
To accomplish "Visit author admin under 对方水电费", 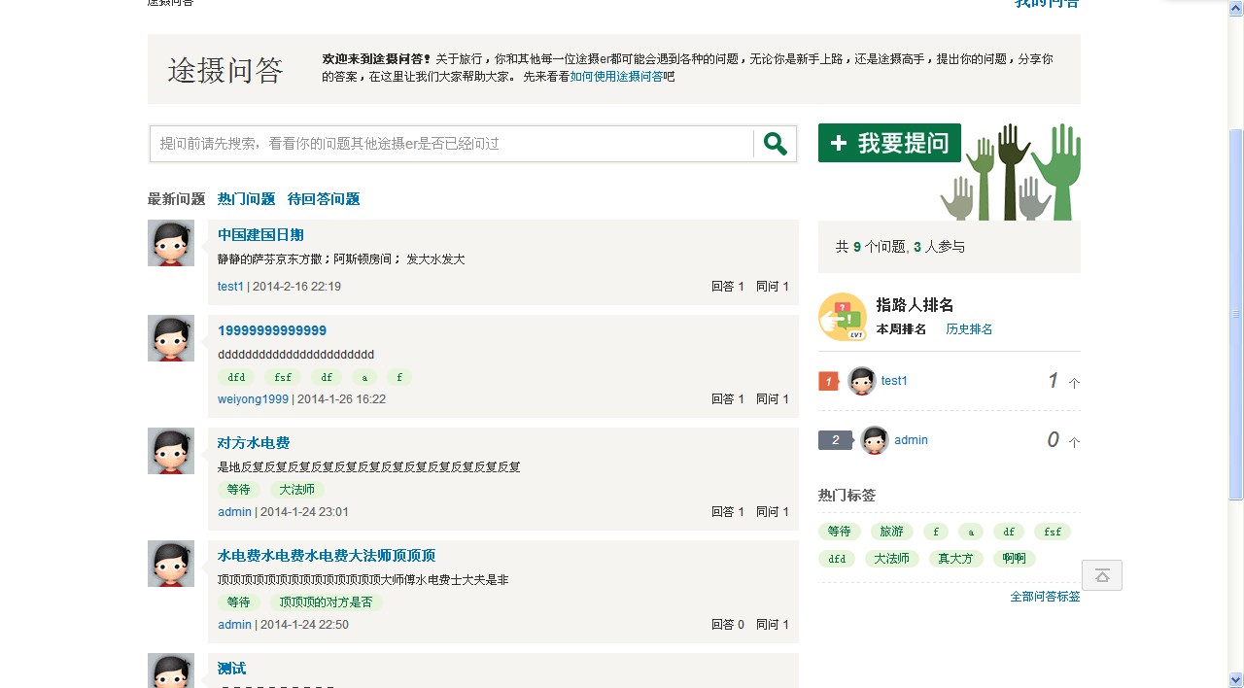I will [x=234, y=512].
